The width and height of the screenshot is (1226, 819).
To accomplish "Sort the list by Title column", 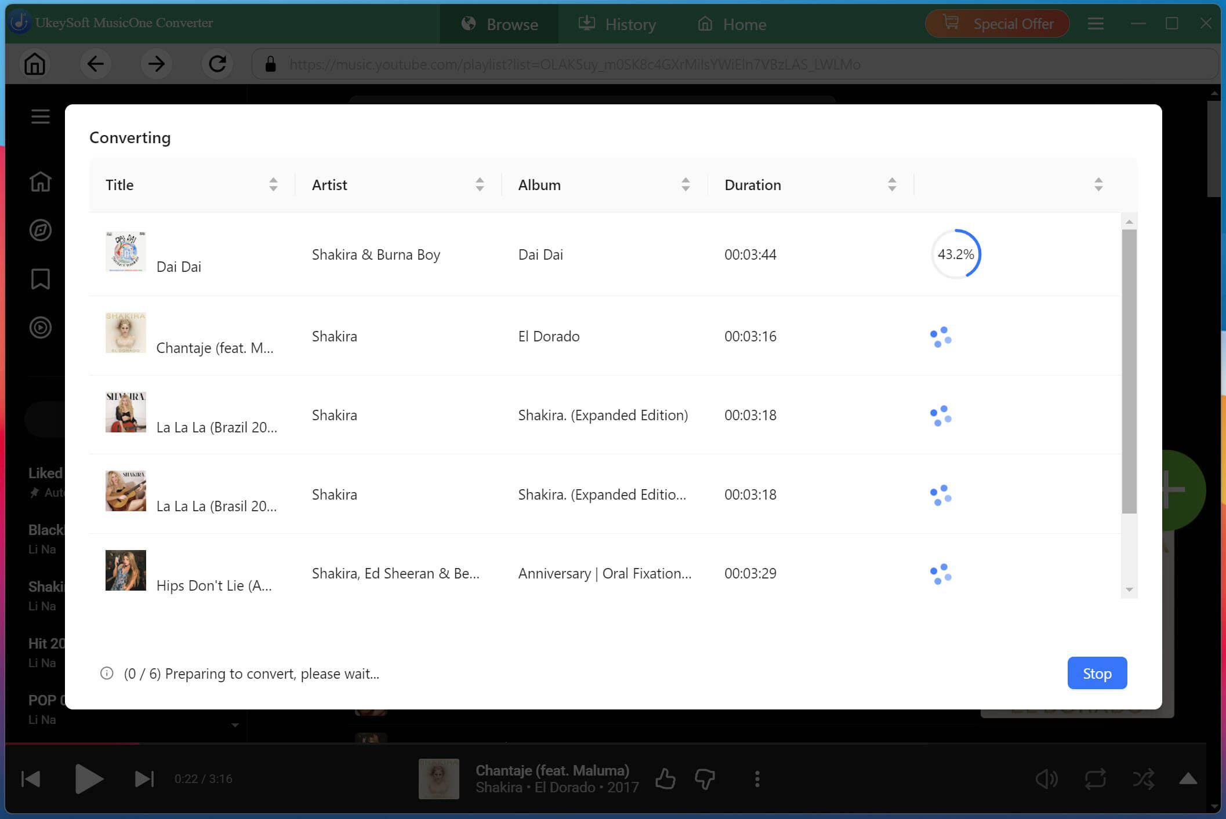I will 273,184.
